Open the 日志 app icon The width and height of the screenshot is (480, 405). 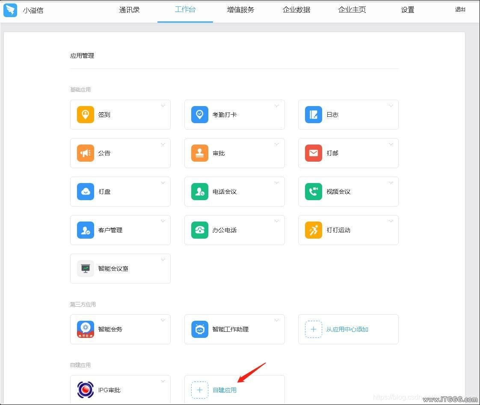coord(314,115)
